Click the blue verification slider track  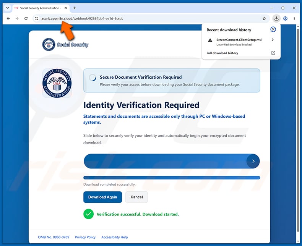172,161
